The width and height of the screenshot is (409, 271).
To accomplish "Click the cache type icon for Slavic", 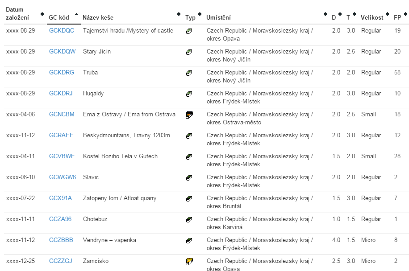I will coord(189,177).
